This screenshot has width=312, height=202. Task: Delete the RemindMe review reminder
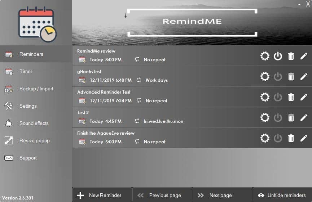[291, 56]
